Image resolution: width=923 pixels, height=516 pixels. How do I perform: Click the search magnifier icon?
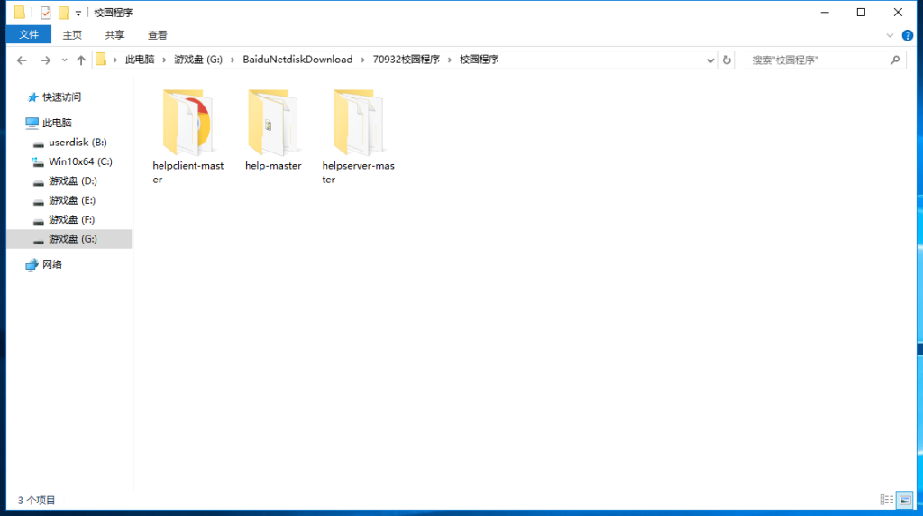click(895, 60)
